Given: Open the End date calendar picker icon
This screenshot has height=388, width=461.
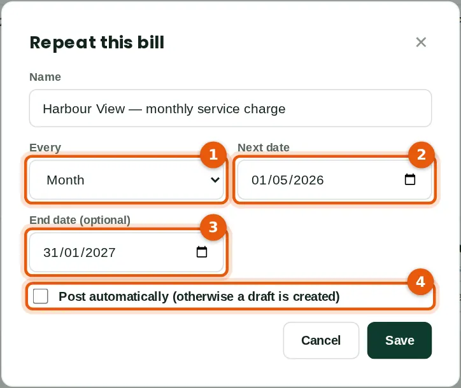Looking at the screenshot, I should (202, 252).
